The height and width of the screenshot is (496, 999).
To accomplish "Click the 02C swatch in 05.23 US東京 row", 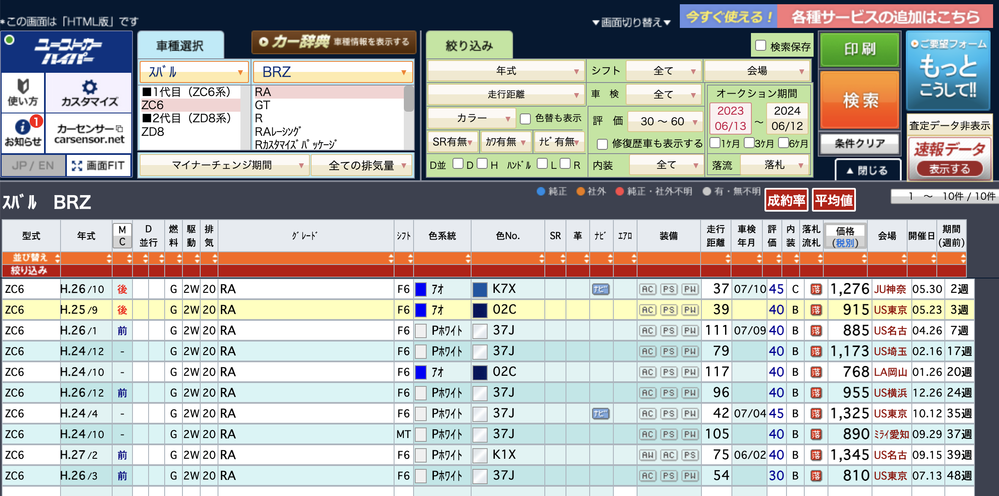I will [x=480, y=310].
